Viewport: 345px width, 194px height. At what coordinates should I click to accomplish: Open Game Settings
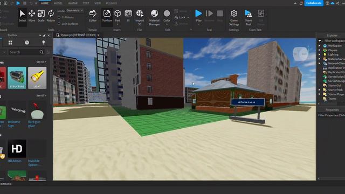(x=234, y=18)
